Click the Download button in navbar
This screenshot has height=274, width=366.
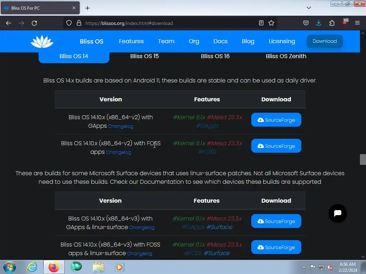coord(325,41)
